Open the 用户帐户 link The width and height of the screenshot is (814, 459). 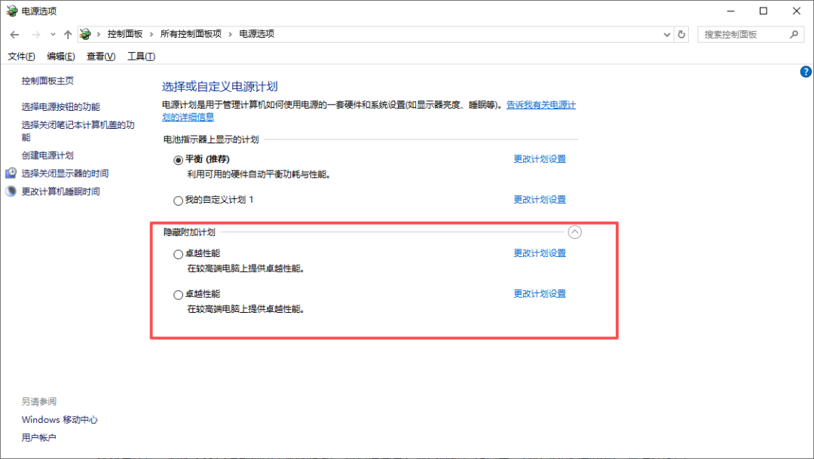coord(39,437)
